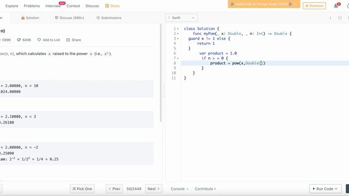Open the editor info icon
Screen dimensions: 349x196
[x=330, y=18]
